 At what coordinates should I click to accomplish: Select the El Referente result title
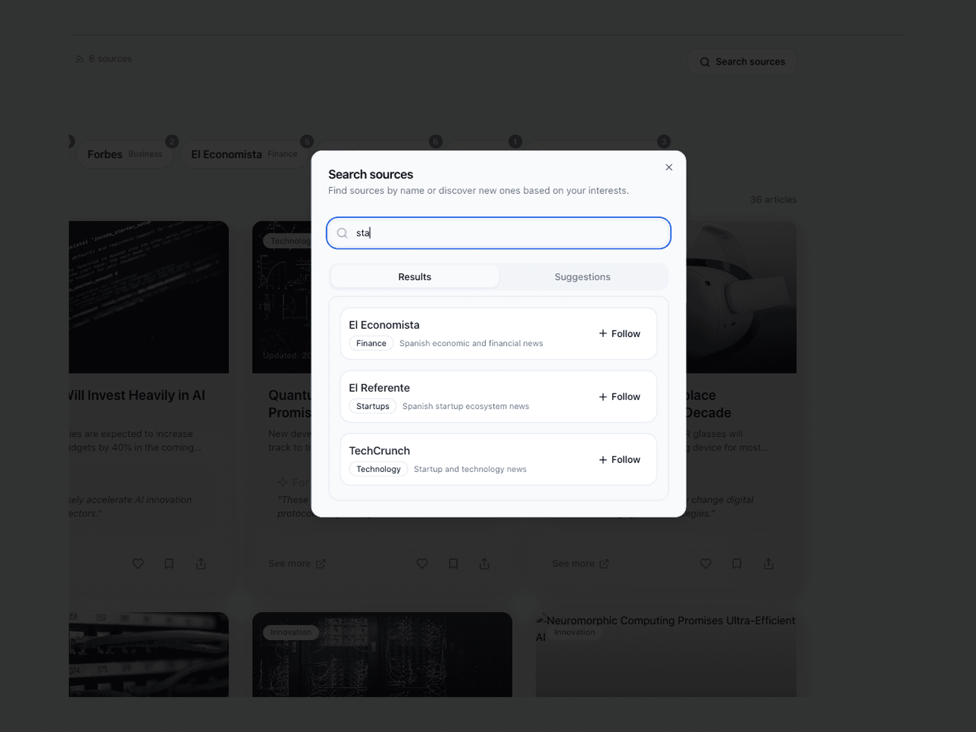[379, 388]
